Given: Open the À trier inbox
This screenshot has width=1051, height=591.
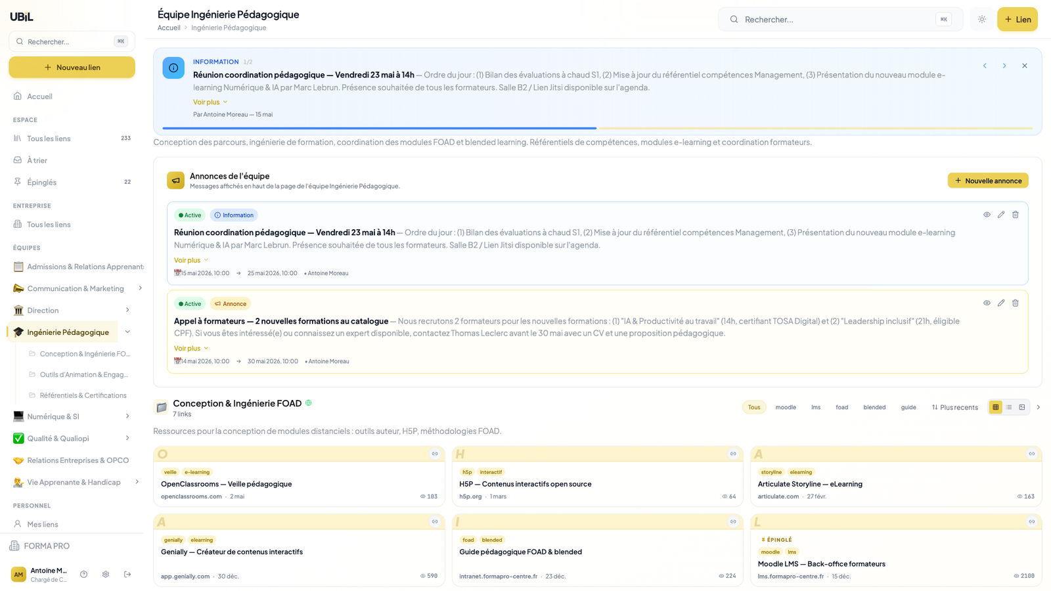Looking at the screenshot, I should point(72,160).
